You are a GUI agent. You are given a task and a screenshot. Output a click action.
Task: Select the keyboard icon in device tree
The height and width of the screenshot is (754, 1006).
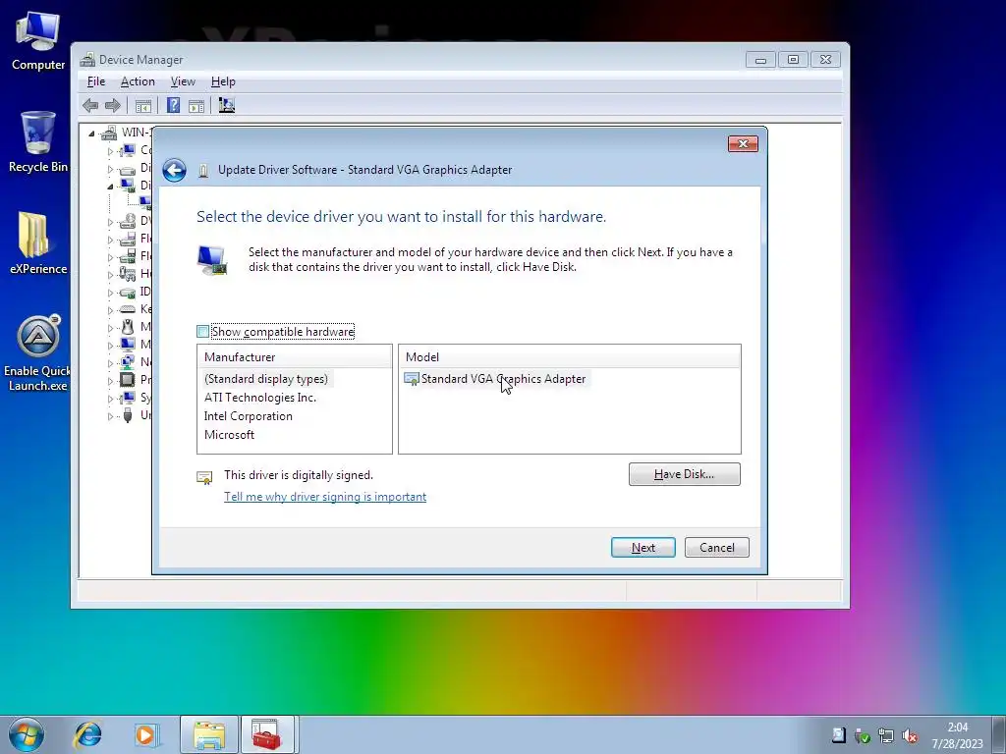point(127,309)
